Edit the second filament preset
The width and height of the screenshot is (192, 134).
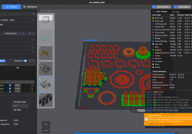pos(33,44)
